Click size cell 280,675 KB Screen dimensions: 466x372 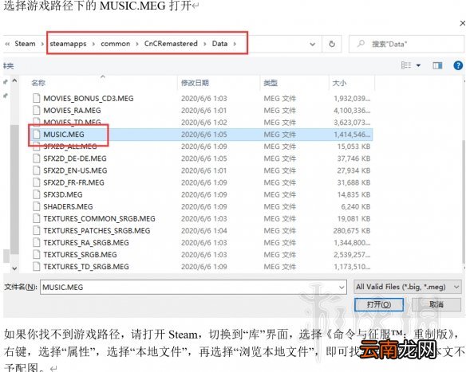click(x=352, y=230)
